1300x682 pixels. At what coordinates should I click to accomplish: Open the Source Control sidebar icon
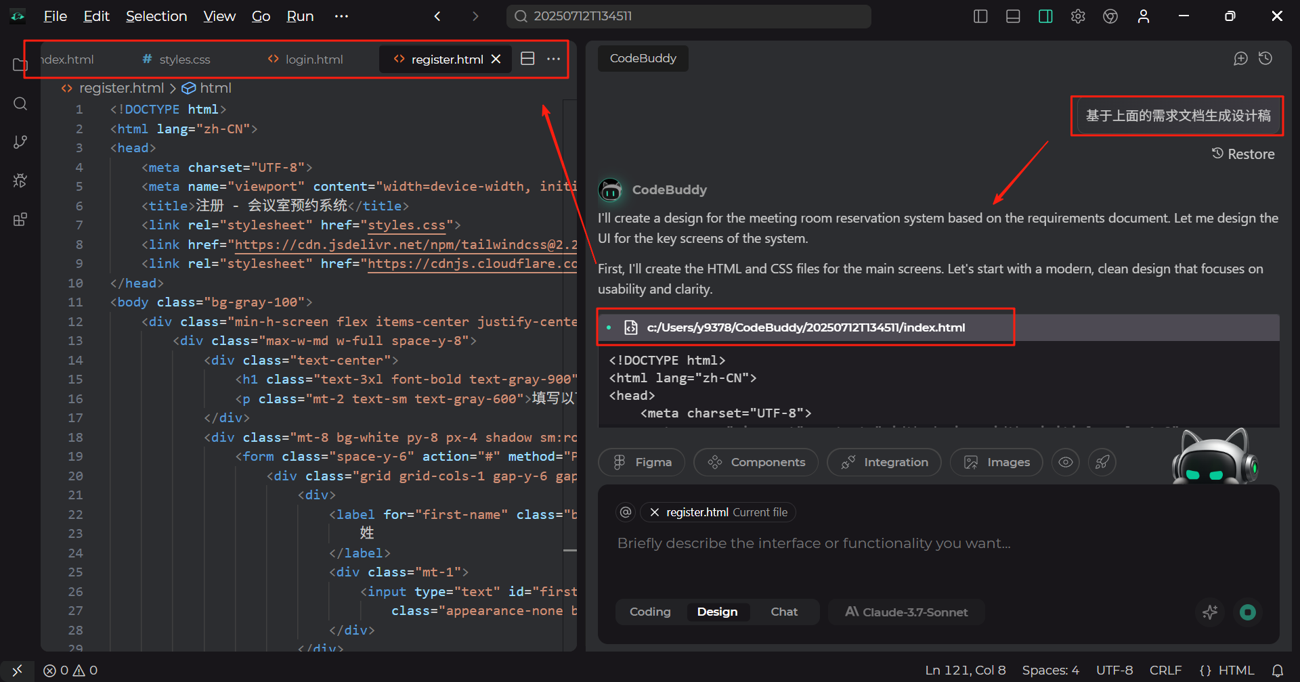[x=20, y=142]
